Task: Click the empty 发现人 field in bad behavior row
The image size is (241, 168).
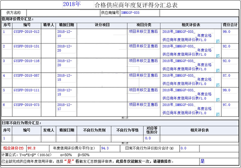Action: tap(49, 138)
